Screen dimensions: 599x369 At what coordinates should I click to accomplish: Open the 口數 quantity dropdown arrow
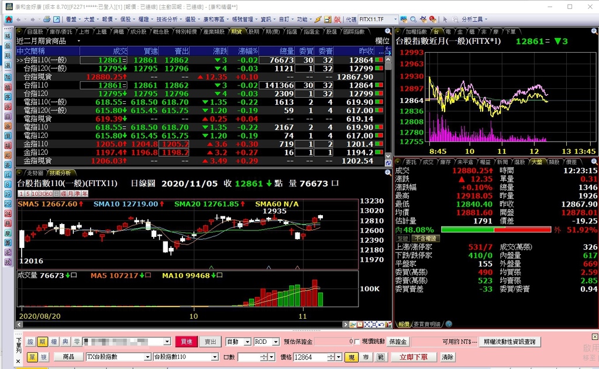[x=271, y=357]
